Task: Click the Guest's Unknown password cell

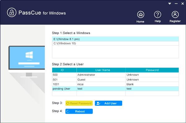Action: coord(152,79)
